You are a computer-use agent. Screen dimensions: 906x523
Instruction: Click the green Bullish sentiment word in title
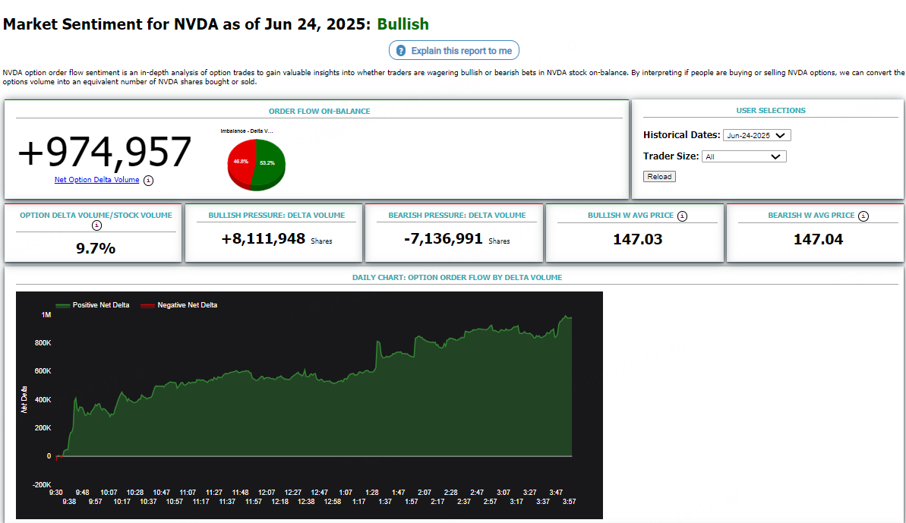pos(402,24)
